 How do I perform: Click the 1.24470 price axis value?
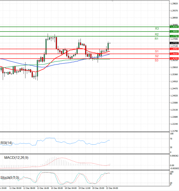point(174,89)
